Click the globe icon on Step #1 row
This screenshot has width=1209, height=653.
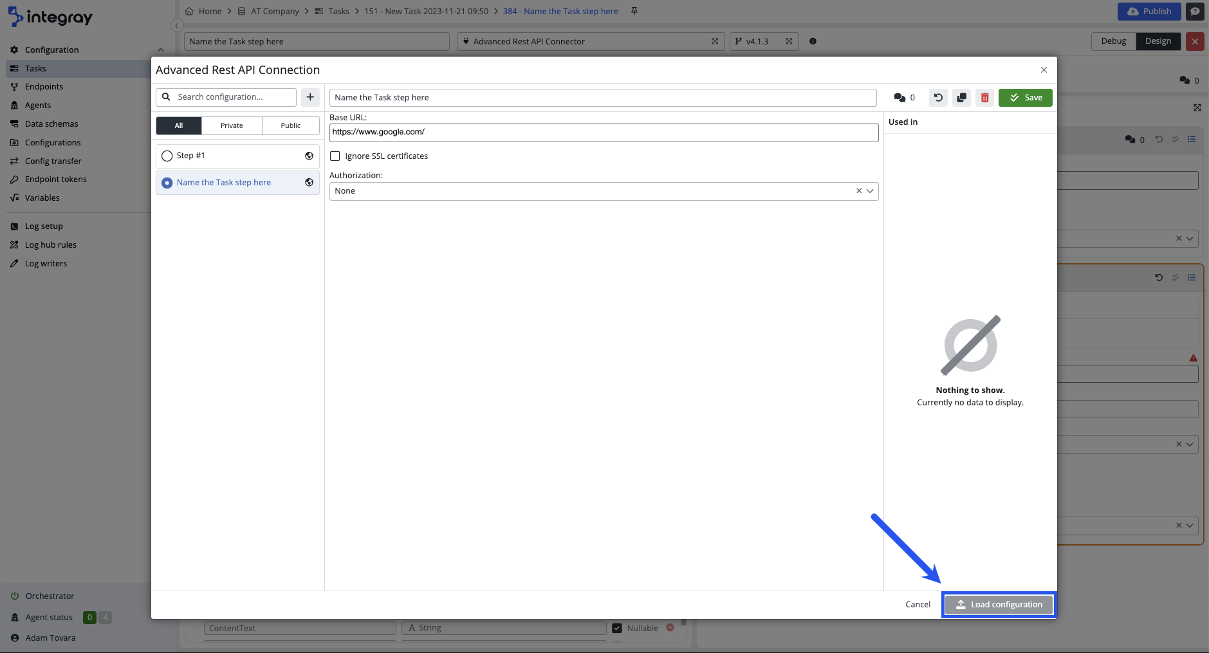[309, 156]
